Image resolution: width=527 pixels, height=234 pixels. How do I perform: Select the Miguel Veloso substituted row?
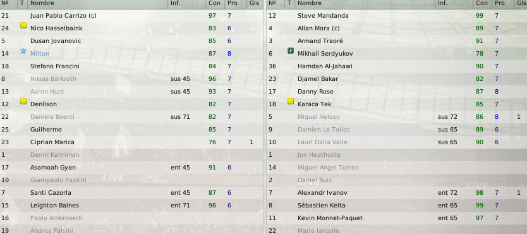pos(397,116)
